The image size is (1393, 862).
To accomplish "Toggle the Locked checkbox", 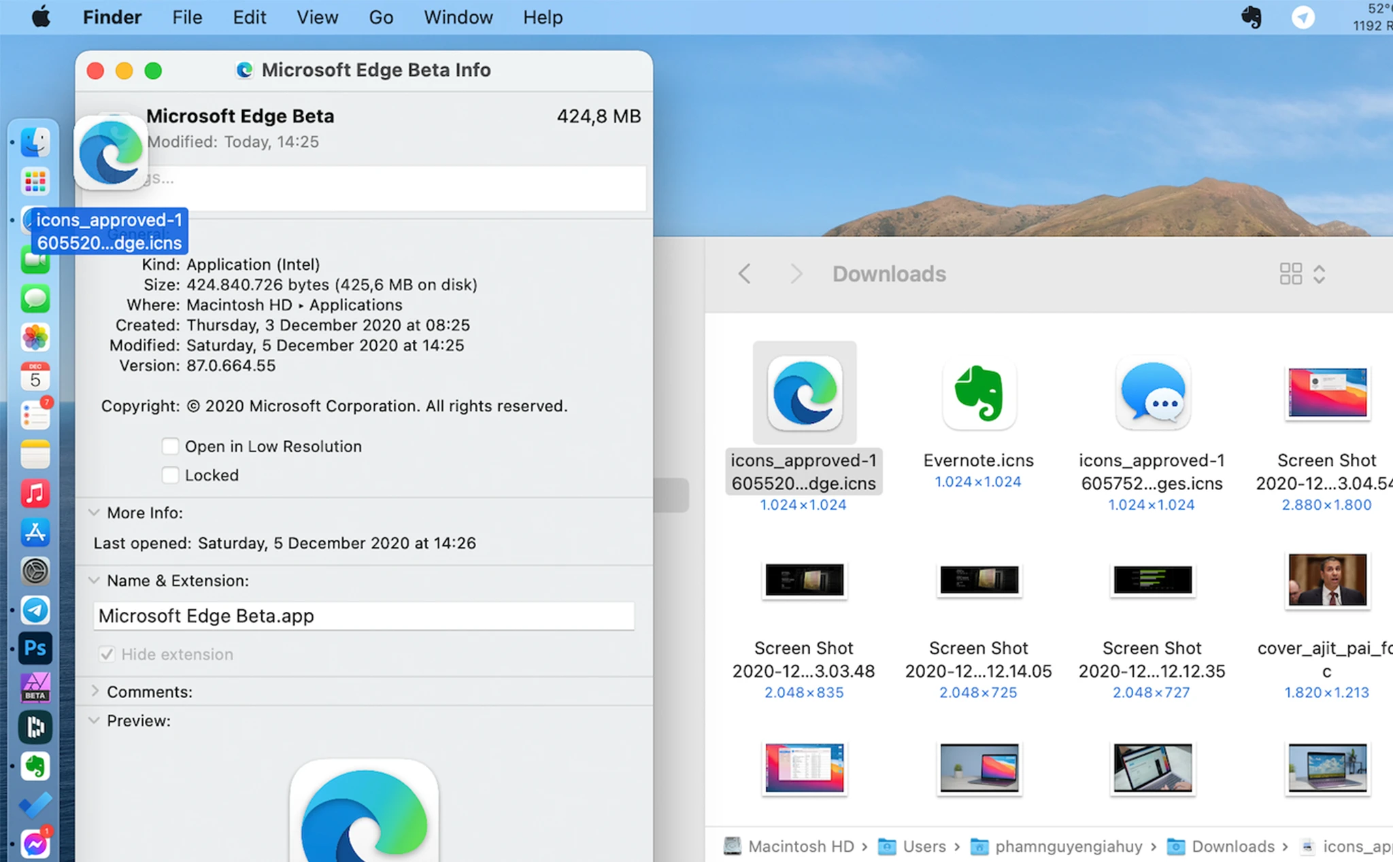I will coord(170,475).
